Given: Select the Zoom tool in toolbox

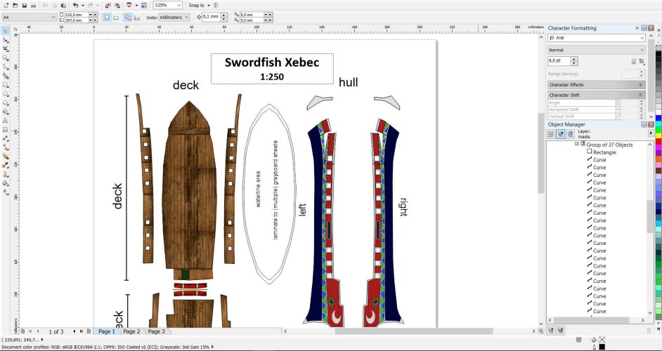Looking at the screenshot, I should click(x=5, y=58).
